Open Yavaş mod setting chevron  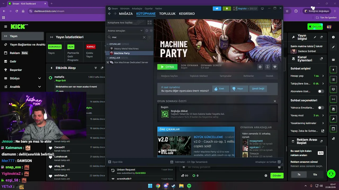point(323,116)
